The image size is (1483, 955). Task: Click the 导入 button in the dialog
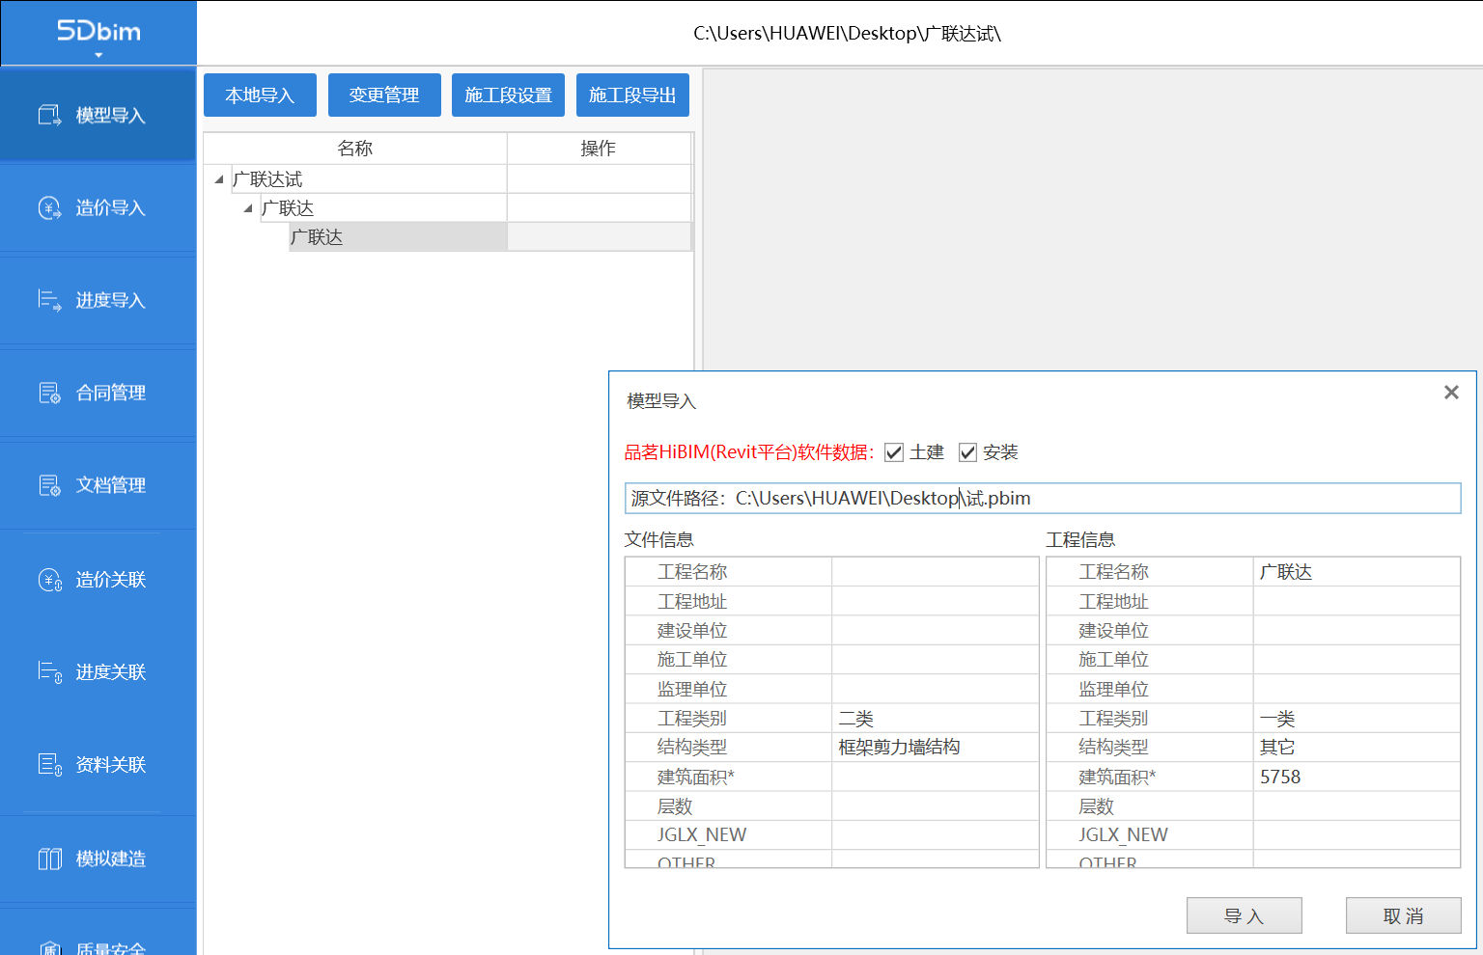[x=1245, y=915]
